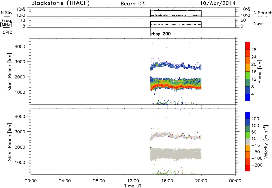The height and width of the screenshot is (188, 272).
Task: Click the 'CPID' label
Action: pos(7,32)
